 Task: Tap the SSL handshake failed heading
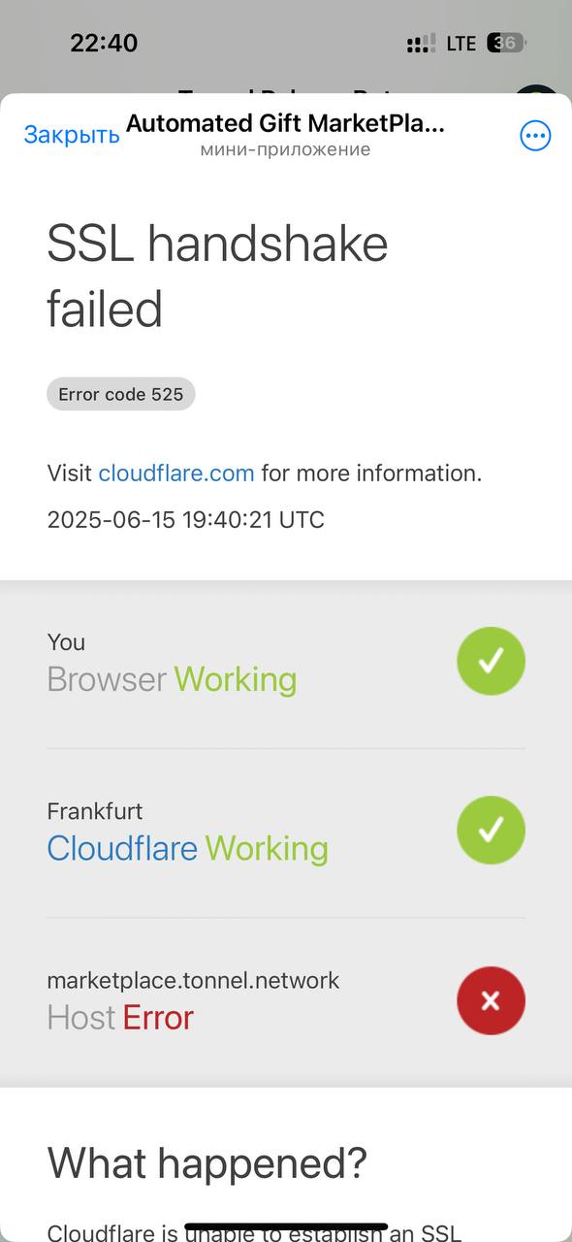tap(217, 277)
